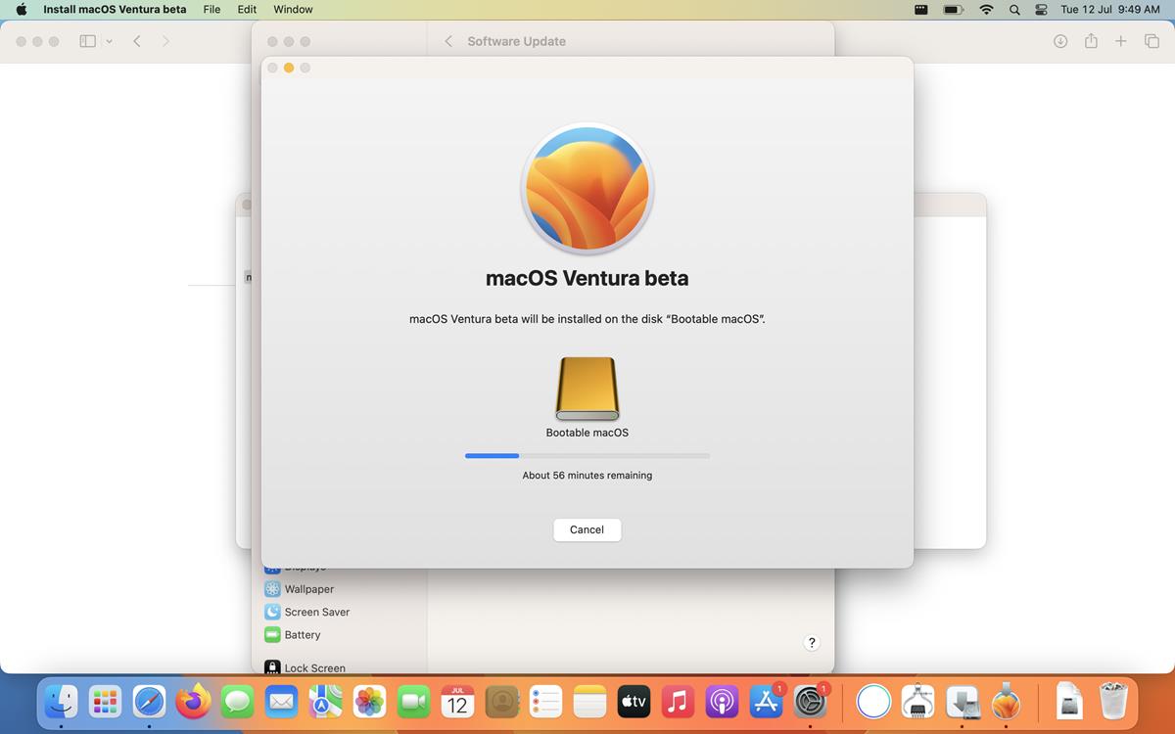Open System Settings from the Dock
The image size is (1175, 734).
pyautogui.click(x=810, y=701)
